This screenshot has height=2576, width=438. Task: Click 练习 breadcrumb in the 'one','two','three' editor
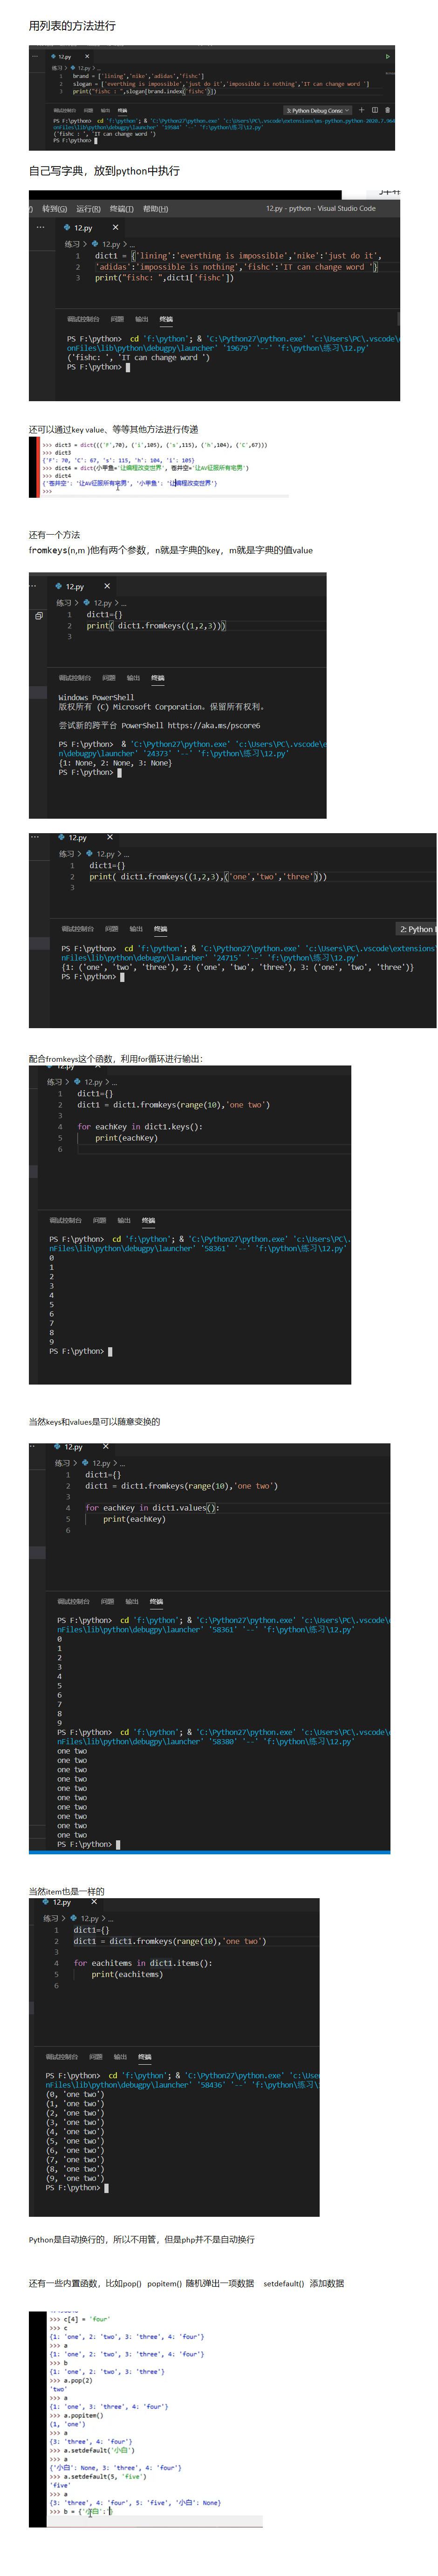pos(66,854)
